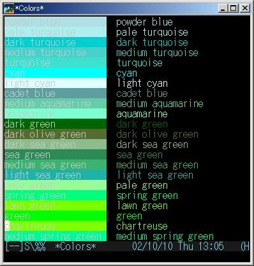Click the pale green background swatch
Screen dimensions: 254x266
click(56, 185)
